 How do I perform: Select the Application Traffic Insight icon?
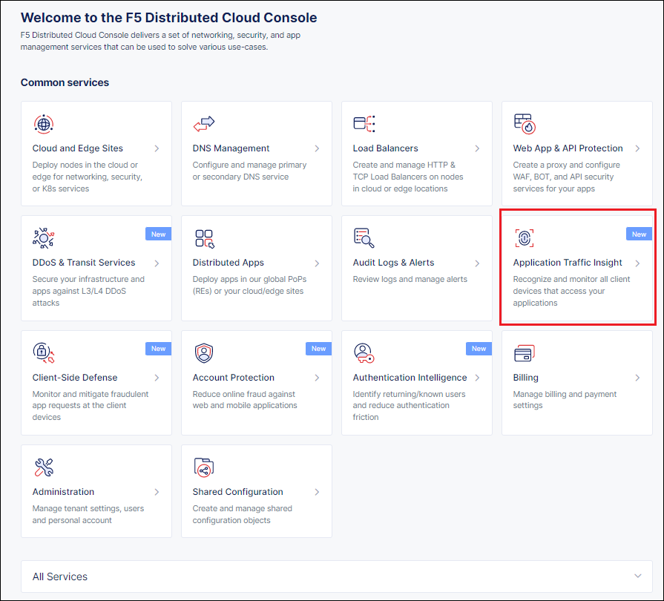[524, 238]
